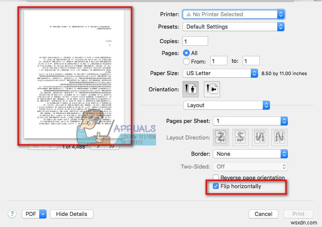
Task: Open the Border dropdown
Action: pyautogui.click(x=250, y=154)
